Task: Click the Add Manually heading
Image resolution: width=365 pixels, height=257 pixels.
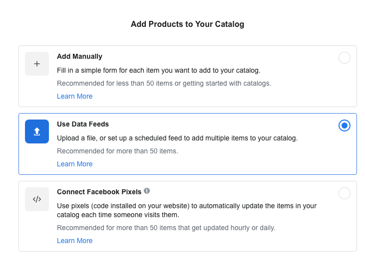Action: pos(79,56)
